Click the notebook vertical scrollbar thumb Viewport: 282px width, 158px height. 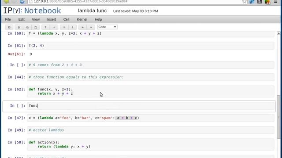pyautogui.click(x=278, y=117)
